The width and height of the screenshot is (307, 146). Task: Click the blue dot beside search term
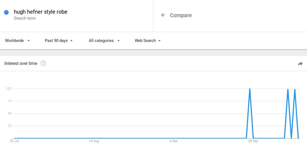[6, 12]
